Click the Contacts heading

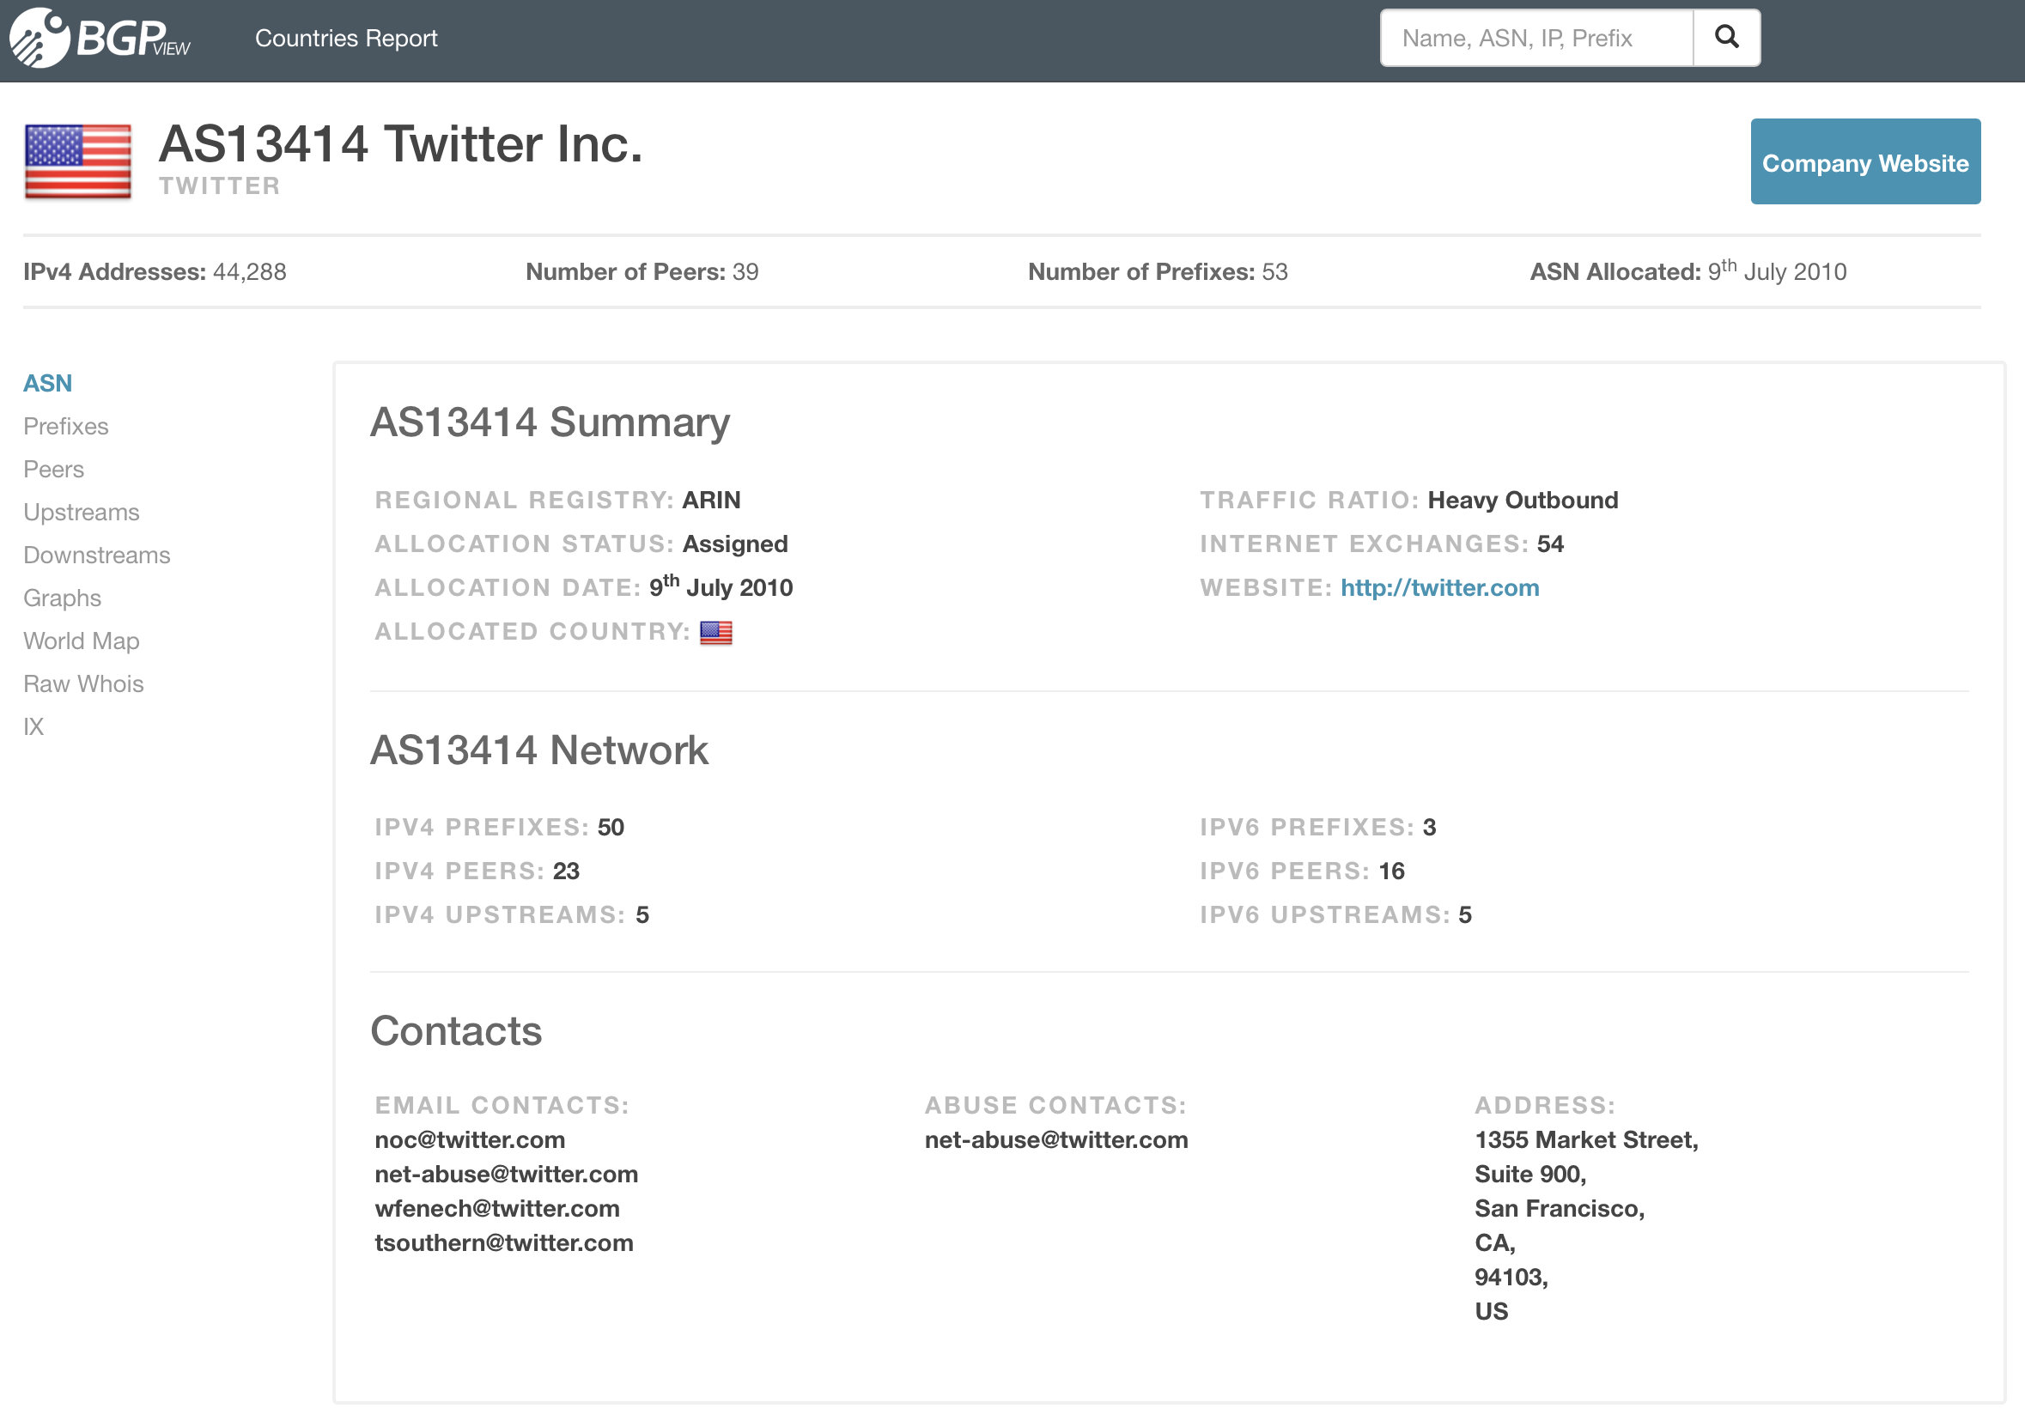click(456, 1032)
